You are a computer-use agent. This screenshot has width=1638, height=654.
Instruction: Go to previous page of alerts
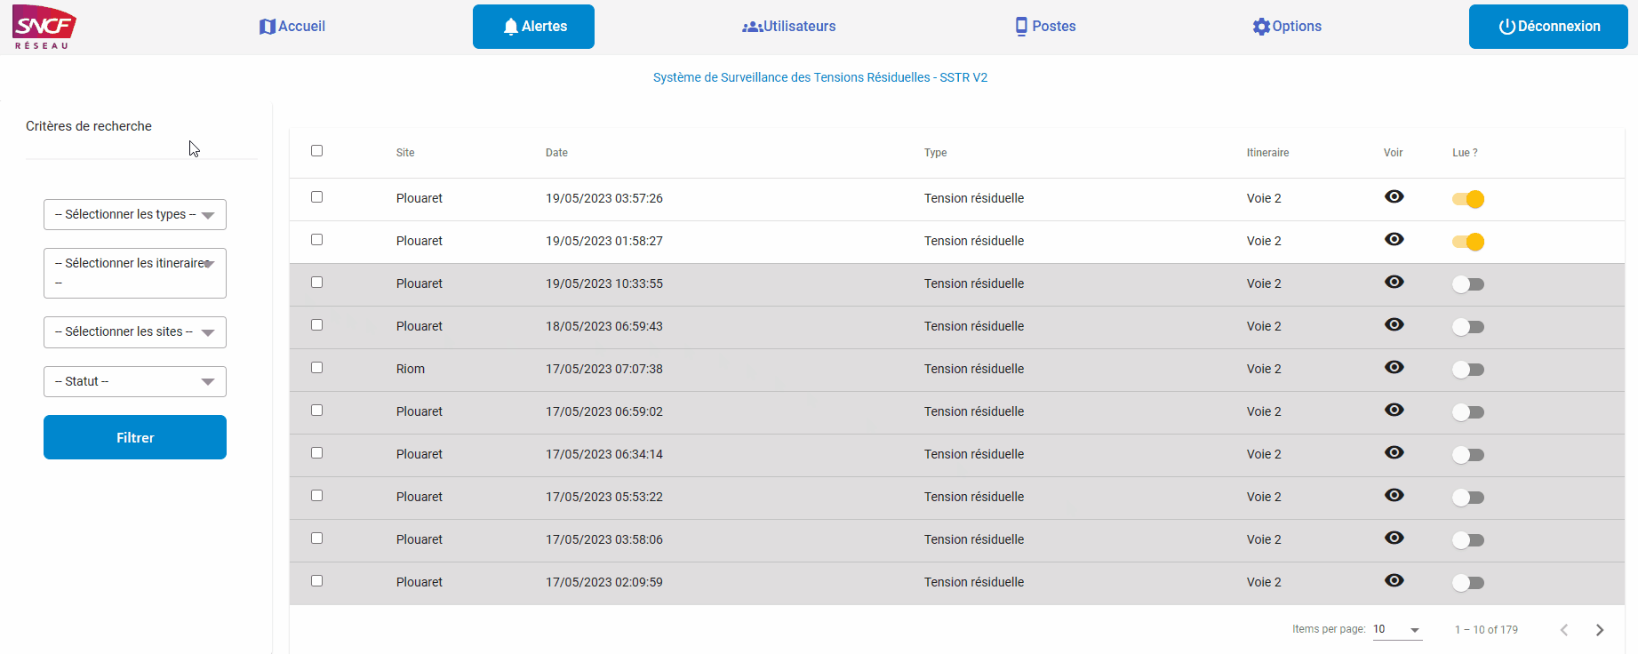[x=1564, y=630]
